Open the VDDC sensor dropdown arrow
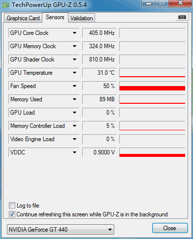Viewport: 193px width, 239px height. [x=74, y=152]
